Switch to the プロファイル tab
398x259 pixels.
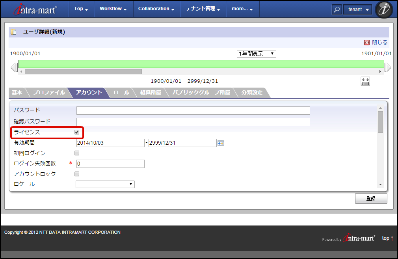pyautogui.click(x=49, y=93)
